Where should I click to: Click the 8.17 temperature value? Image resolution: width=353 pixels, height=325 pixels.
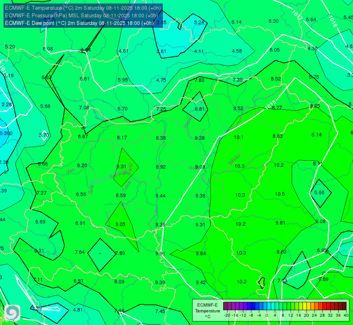[x=122, y=137]
